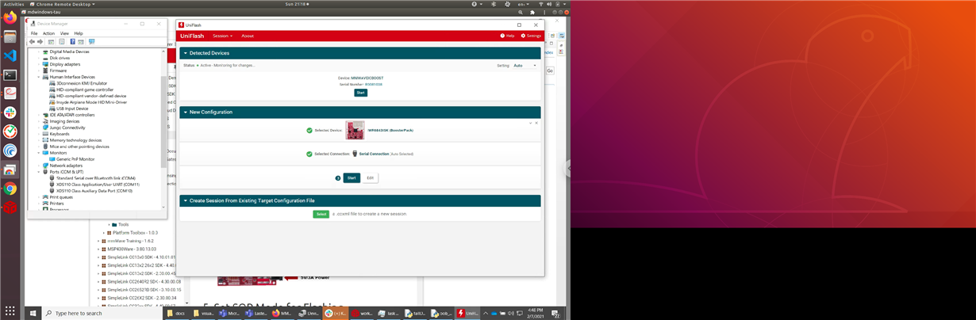Open Action menu in Device Manager
The width and height of the screenshot is (976, 320).
[x=48, y=33]
